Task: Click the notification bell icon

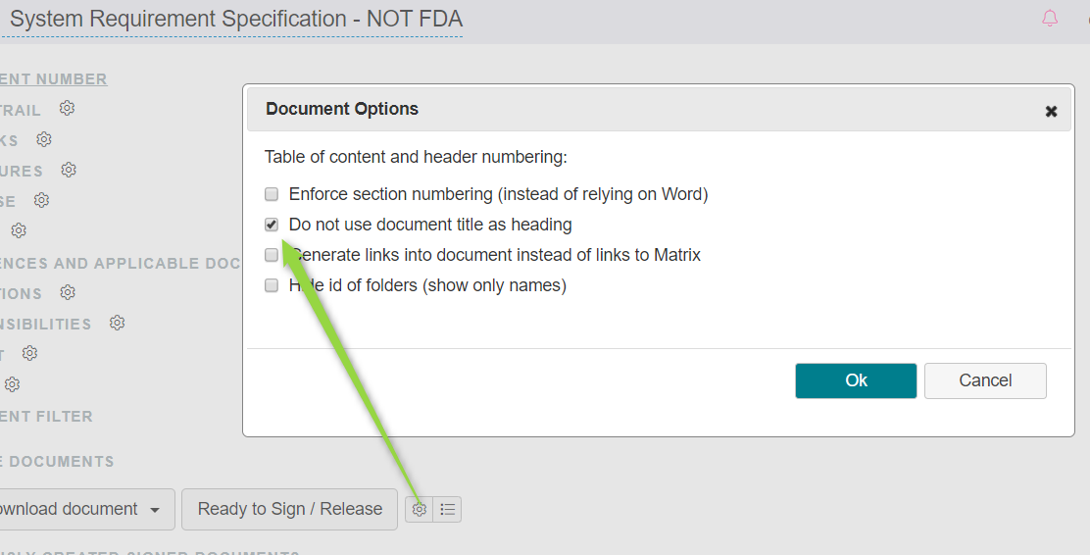Action: (x=1050, y=18)
